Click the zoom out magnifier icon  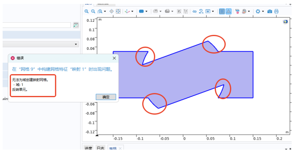(93, 11)
